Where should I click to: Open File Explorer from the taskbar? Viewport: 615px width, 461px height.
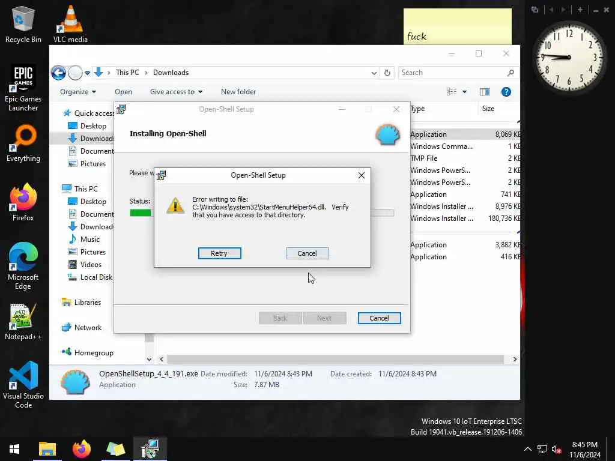(x=47, y=449)
